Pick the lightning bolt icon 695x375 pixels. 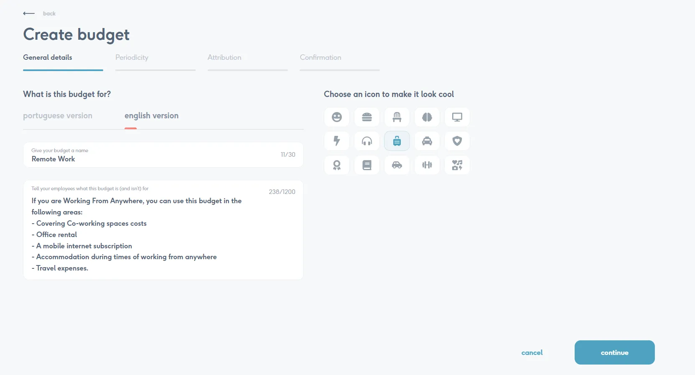pyautogui.click(x=336, y=141)
